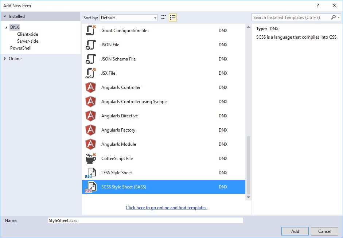Click the CoffeeScript File cup icon
The height and width of the screenshot is (238, 343).
click(x=91, y=159)
